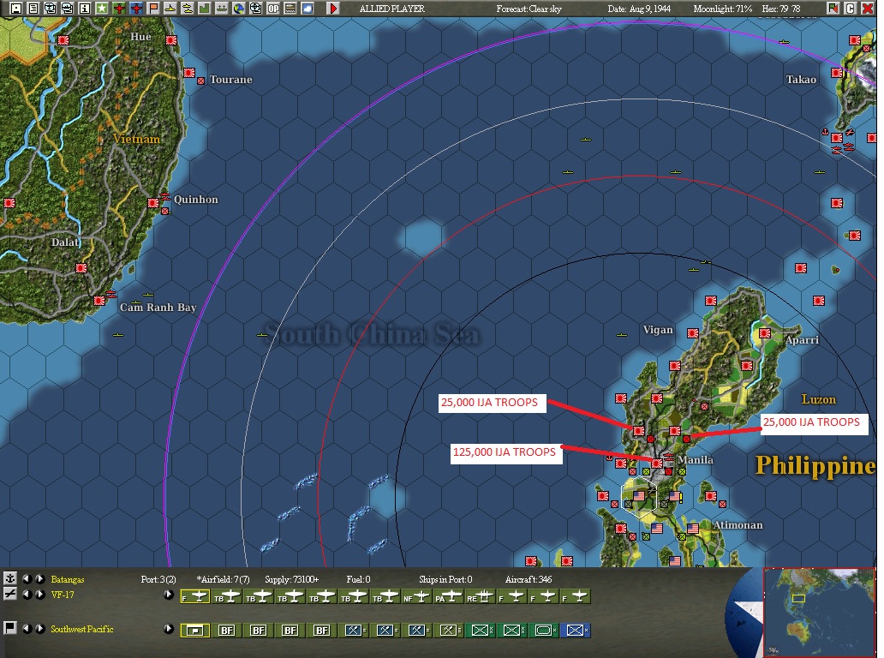Image resolution: width=884 pixels, height=658 pixels.
Task: Click the Port: 3(2) value
Action: pyautogui.click(x=158, y=579)
